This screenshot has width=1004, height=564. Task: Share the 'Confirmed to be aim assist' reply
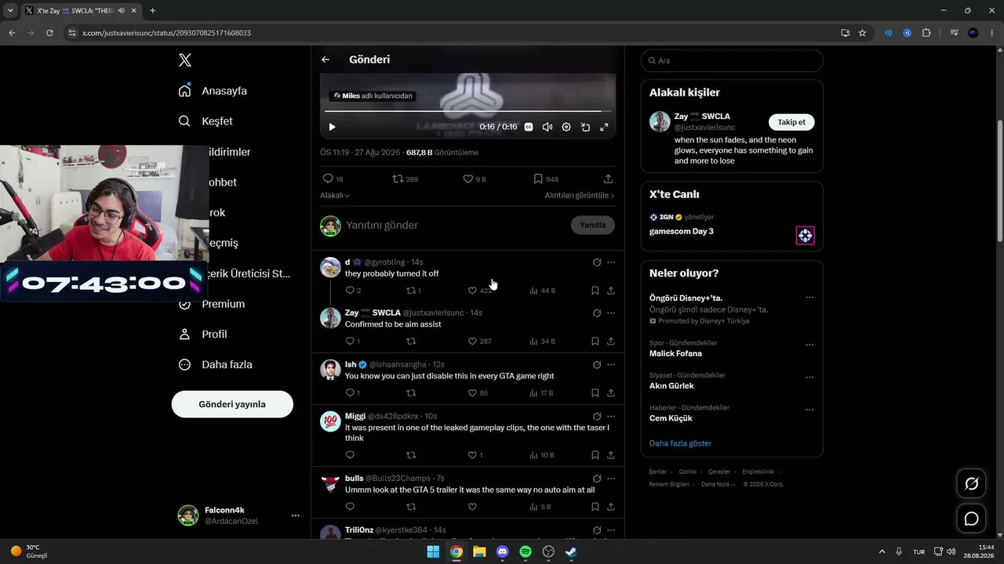tap(611, 342)
